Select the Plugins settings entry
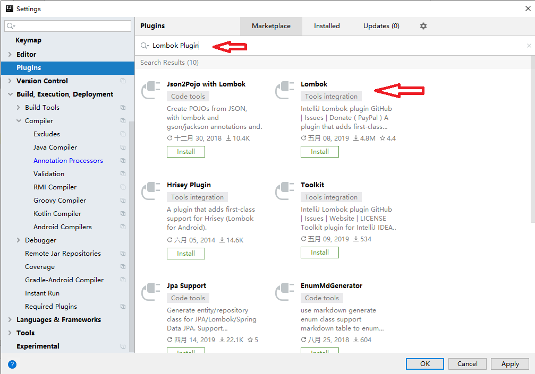The width and height of the screenshot is (535, 374). click(67, 68)
